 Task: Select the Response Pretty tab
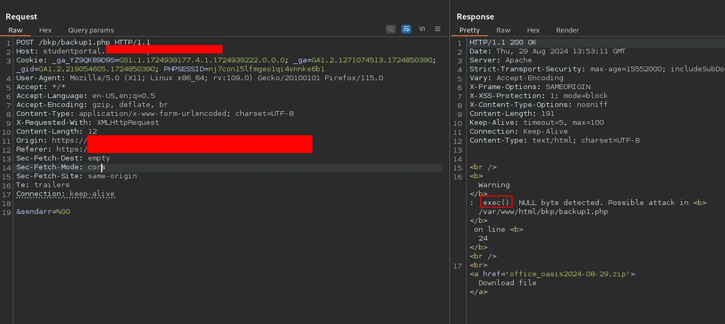click(470, 30)
